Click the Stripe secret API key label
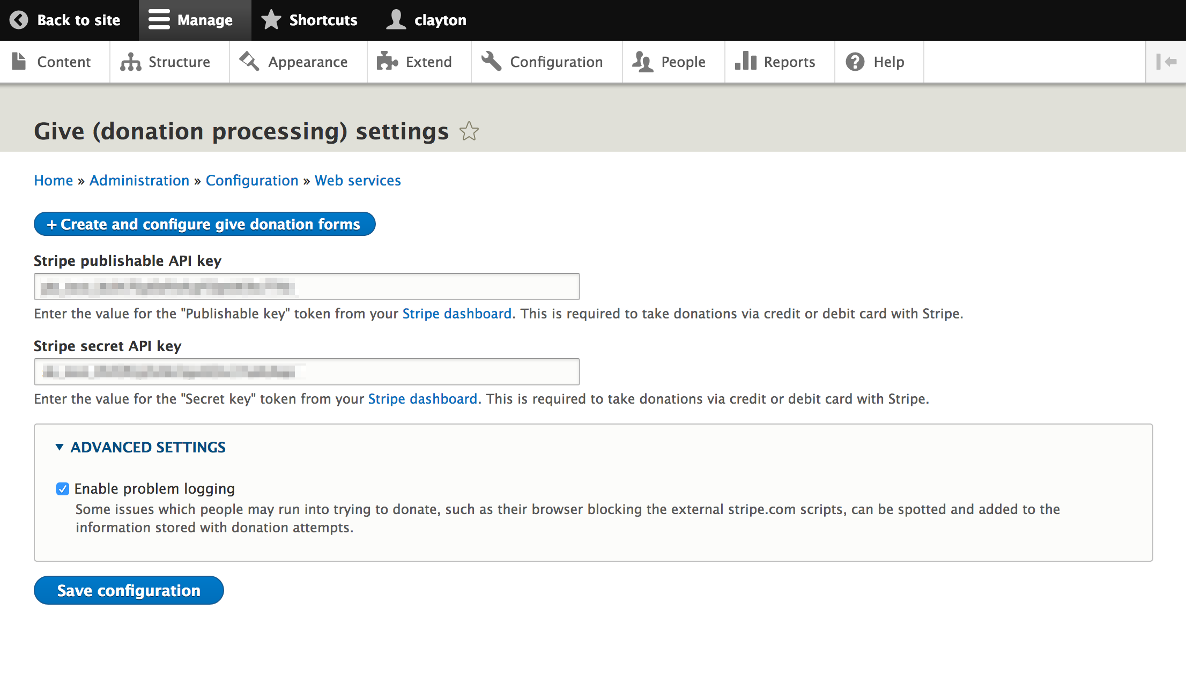 pos(108,346)
